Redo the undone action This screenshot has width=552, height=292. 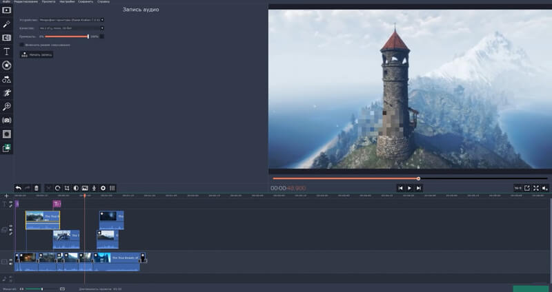click(27, 188)
